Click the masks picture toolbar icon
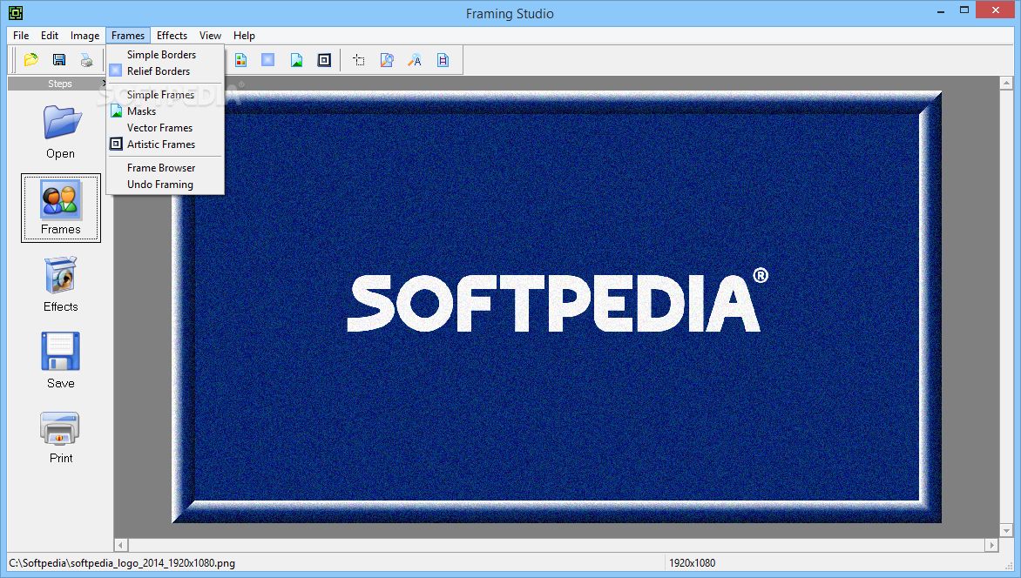1021x578 pixels. (296, 60)
